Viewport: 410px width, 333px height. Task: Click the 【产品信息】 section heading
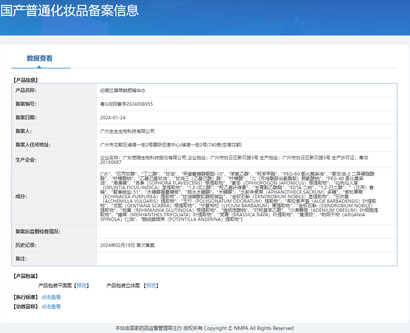click(26, 80)
